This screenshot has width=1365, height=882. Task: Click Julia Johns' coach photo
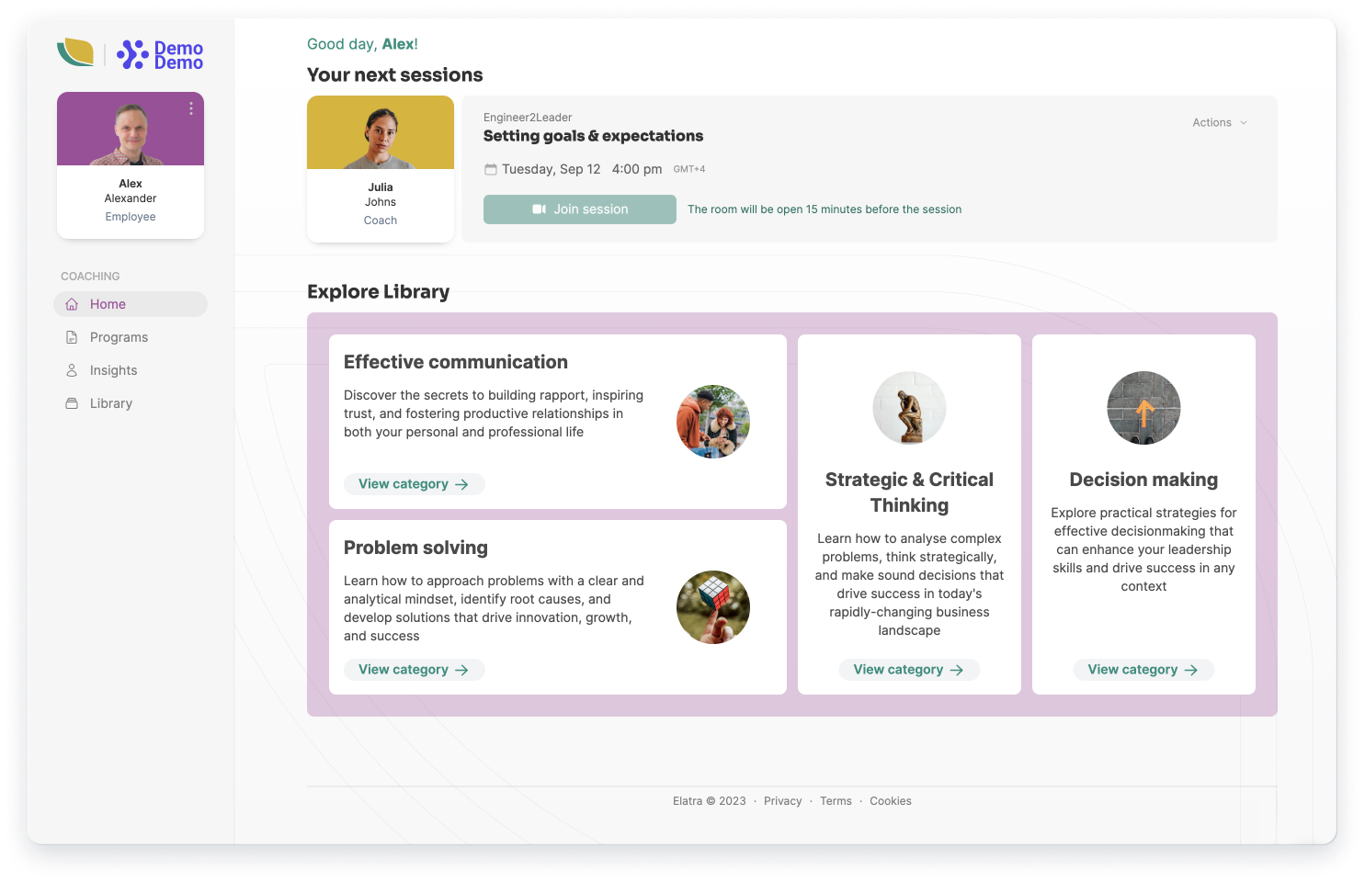tap(380, 132)
